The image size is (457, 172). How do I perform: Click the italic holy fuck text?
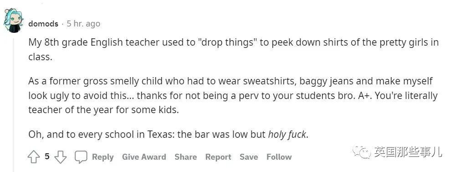tap(287, 135)
